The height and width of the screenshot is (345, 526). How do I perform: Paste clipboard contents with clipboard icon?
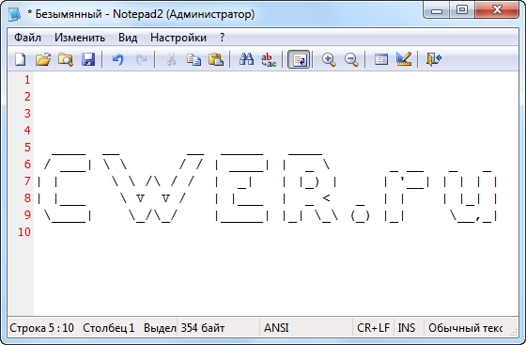click(x=216, y=59)
